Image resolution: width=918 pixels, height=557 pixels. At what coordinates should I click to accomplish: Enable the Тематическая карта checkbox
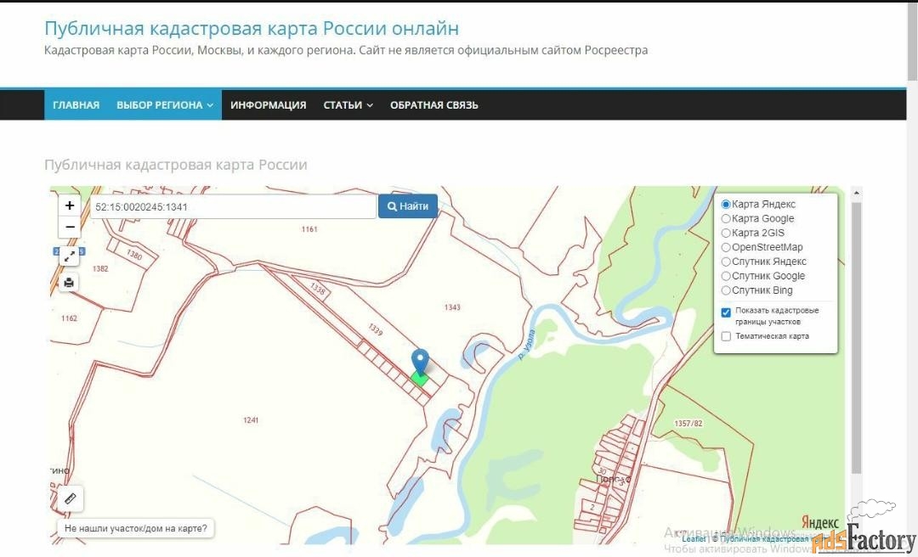click(726, 336)
